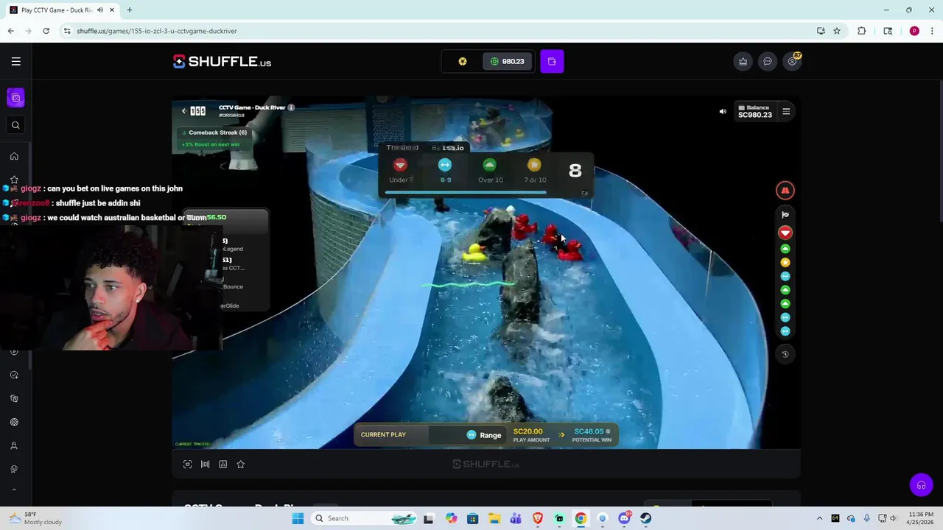Open Steam from the taskbar

646,518
